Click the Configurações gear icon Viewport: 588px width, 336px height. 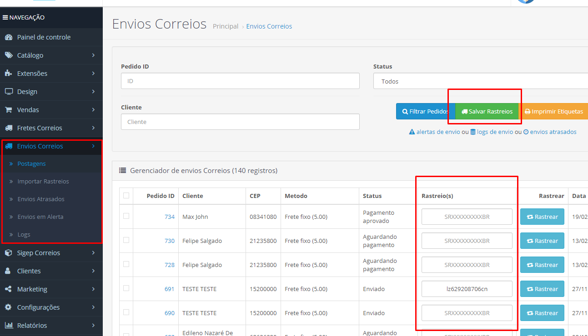tap(8, 307)
